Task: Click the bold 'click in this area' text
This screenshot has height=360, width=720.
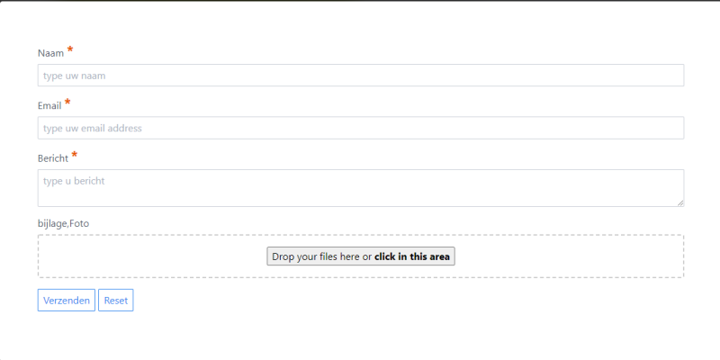Action: coord(412,256)
